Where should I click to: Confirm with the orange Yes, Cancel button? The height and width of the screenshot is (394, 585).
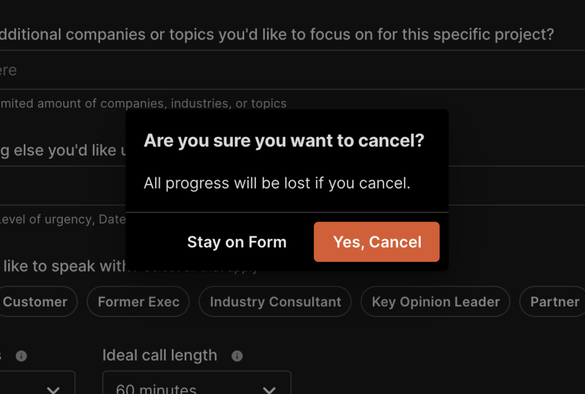pos(376,242)
